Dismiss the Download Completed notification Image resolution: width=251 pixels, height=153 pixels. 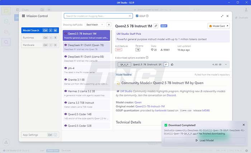tap(243, 125)
